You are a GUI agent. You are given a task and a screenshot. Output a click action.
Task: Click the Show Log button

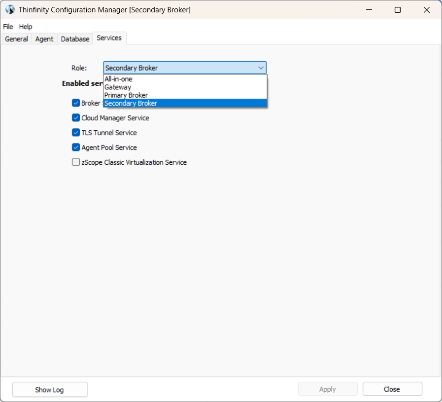50,389
